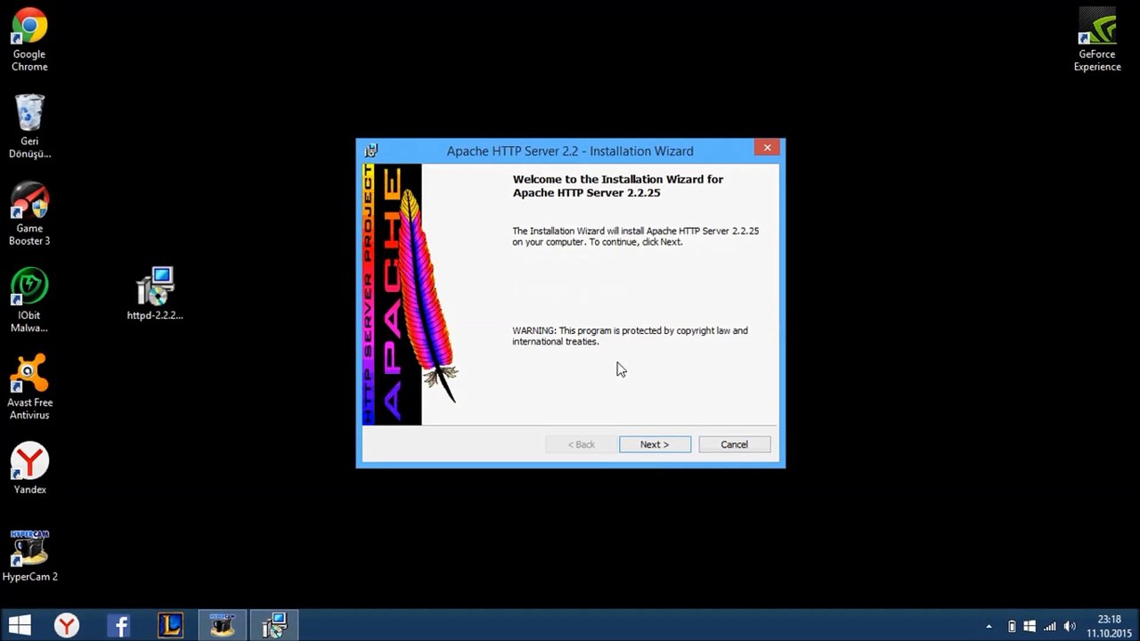Select the HyperCam 2 desktop icon
The image size is (1140, 641).
coord(29,556)
